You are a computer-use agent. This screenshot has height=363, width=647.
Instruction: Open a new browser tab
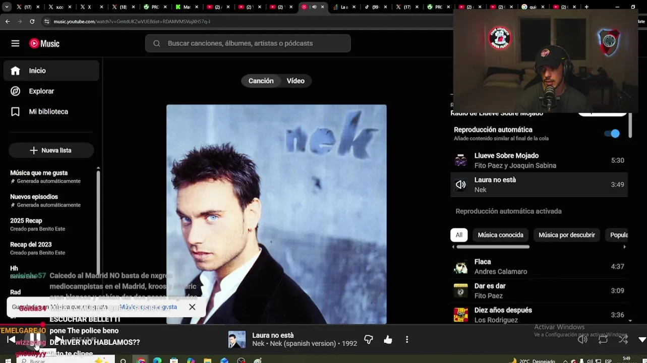coord(586,7)
